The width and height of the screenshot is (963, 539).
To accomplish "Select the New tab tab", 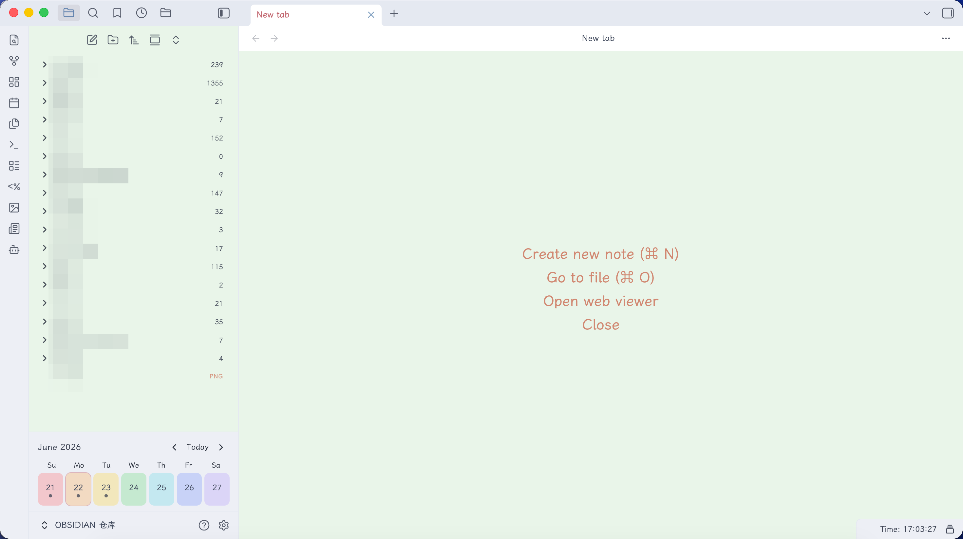I will click(x=316, y=15).
